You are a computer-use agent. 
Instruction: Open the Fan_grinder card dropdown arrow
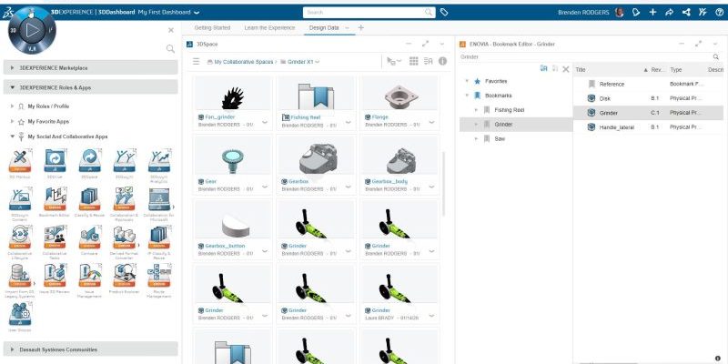tap(265, 122)
